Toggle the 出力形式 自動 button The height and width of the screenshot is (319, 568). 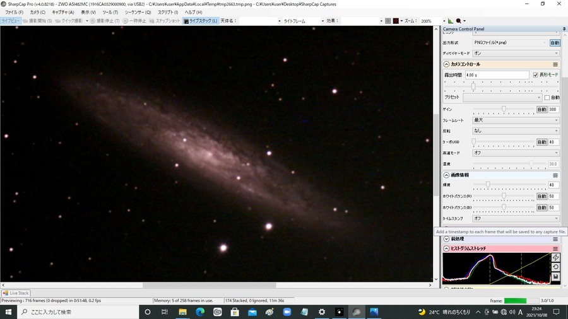555,43
